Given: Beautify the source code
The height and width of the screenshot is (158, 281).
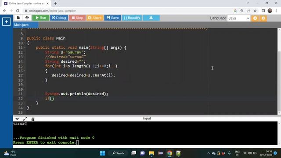Looking at the screenshot, I should click(132, 18).
